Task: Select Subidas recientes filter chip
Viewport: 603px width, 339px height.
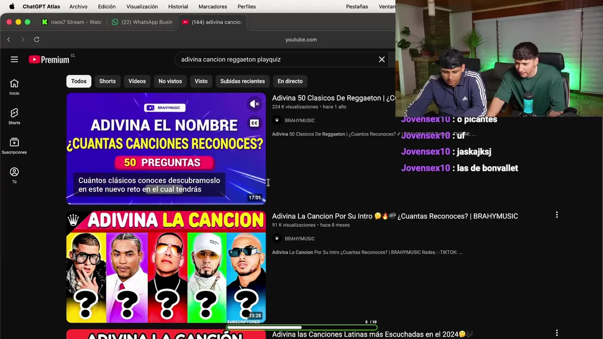Action: [243, 81]
